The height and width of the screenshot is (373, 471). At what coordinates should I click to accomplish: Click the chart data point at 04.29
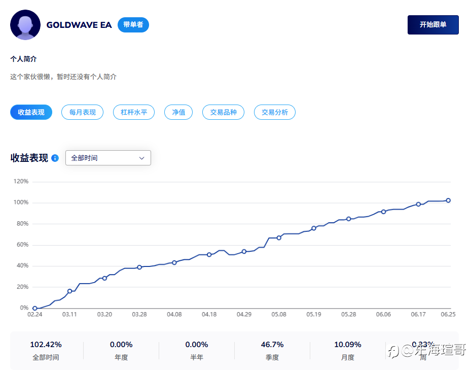(244, 252)
